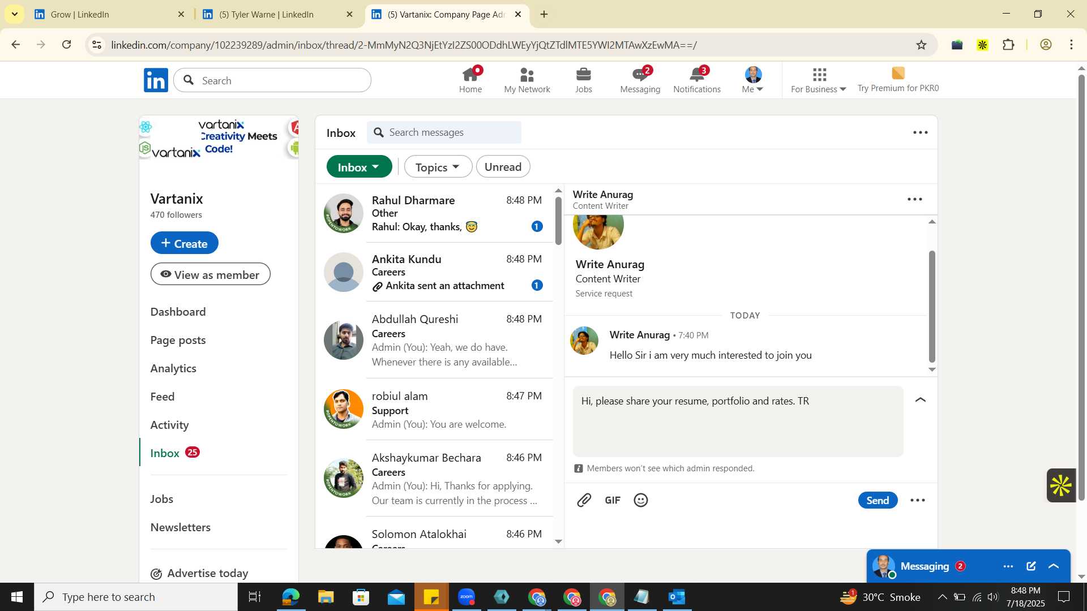Open the GIF picker

(613, 500)
